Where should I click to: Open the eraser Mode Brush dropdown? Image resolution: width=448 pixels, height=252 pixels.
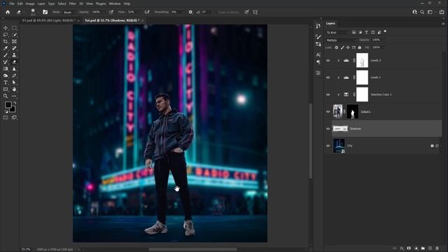tap(69, 13)
